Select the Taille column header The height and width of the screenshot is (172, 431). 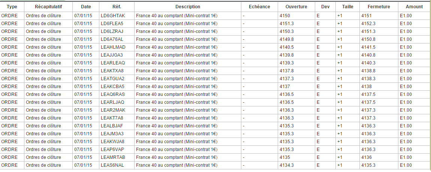[x=347, y=7]
